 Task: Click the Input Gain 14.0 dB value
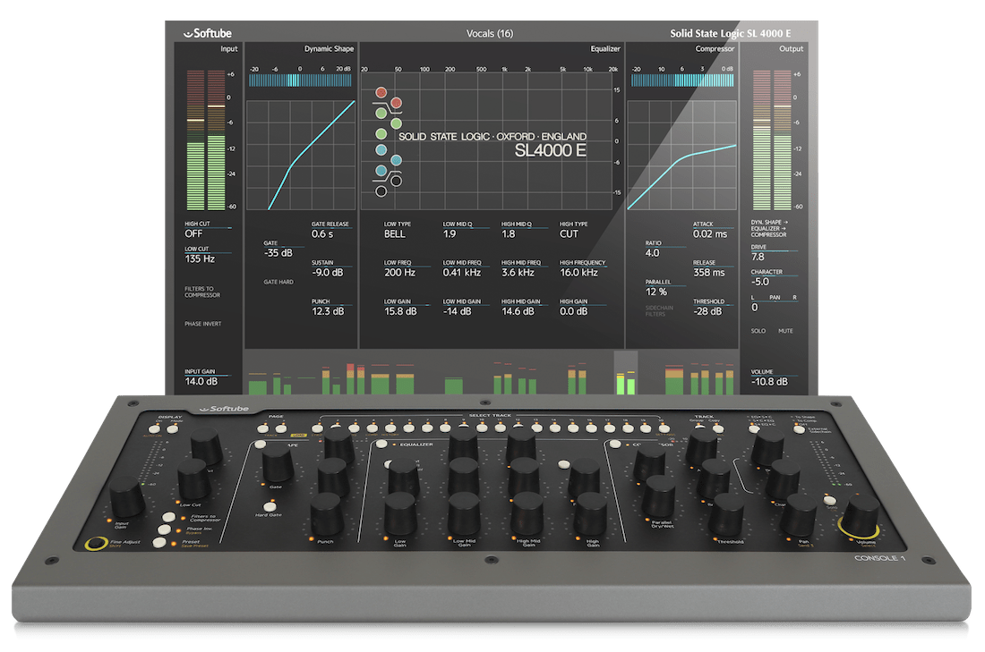[201, 382]
